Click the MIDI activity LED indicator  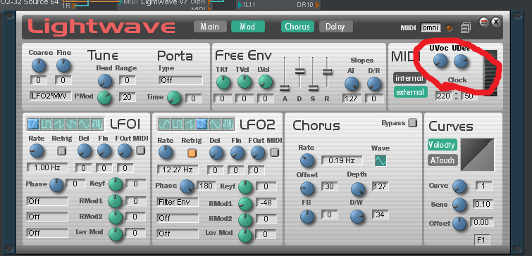450,28
